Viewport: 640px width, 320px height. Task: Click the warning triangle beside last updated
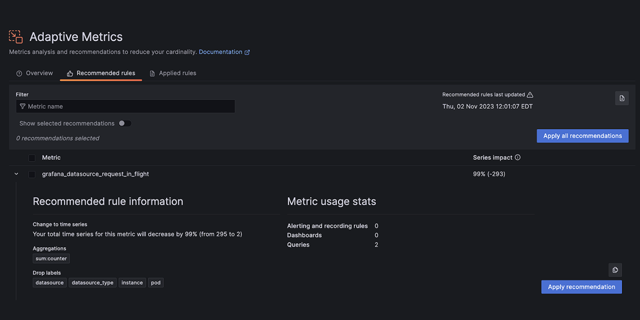pyautogui.click(x=530, y=94)
